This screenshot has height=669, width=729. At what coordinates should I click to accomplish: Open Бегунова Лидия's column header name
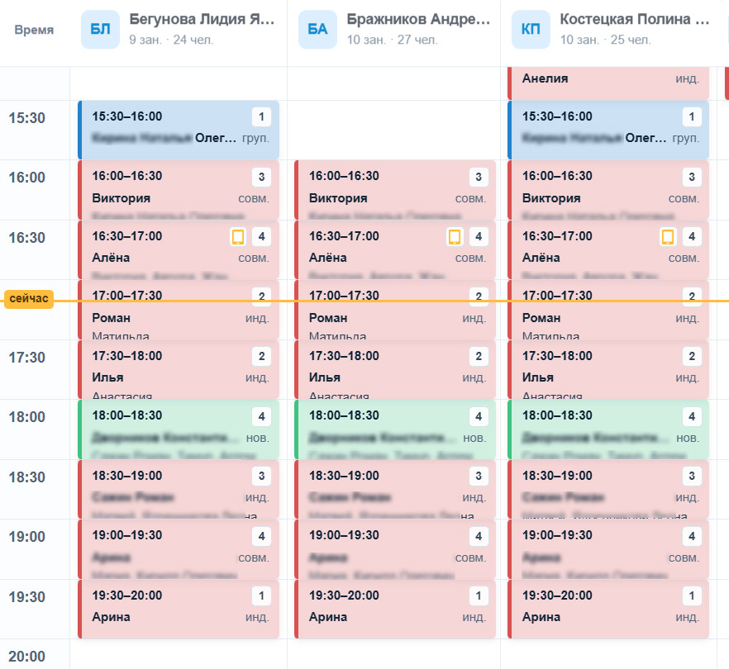pos(202,19)
